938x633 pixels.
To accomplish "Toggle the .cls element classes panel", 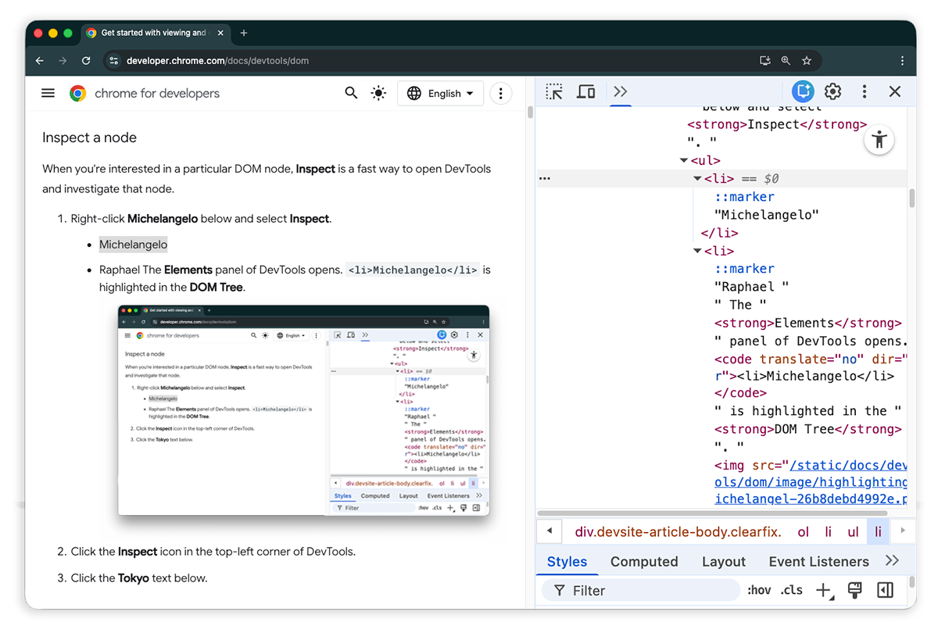I will pos(792,591).
